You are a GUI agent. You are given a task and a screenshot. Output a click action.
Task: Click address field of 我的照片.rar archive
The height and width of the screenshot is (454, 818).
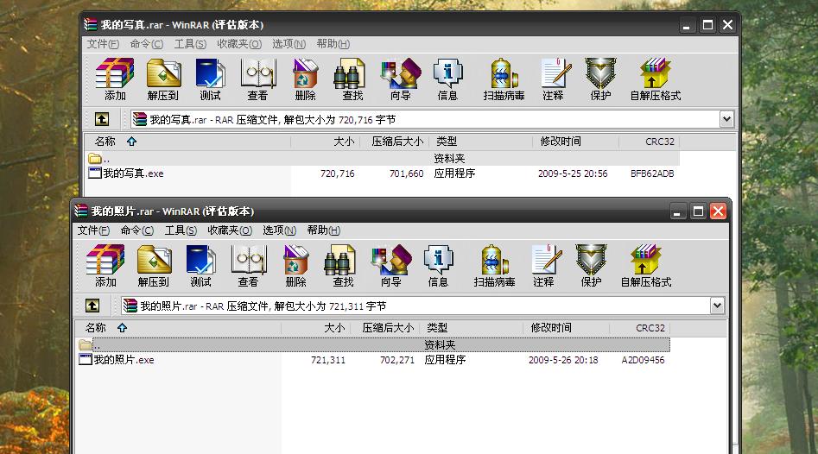[x=415, y=306]
